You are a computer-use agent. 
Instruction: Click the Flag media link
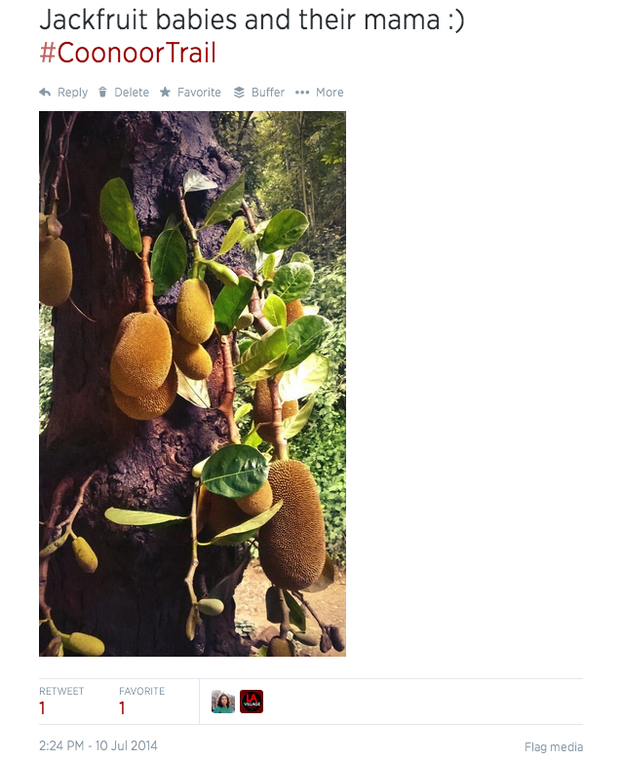[x=554, y=747]
